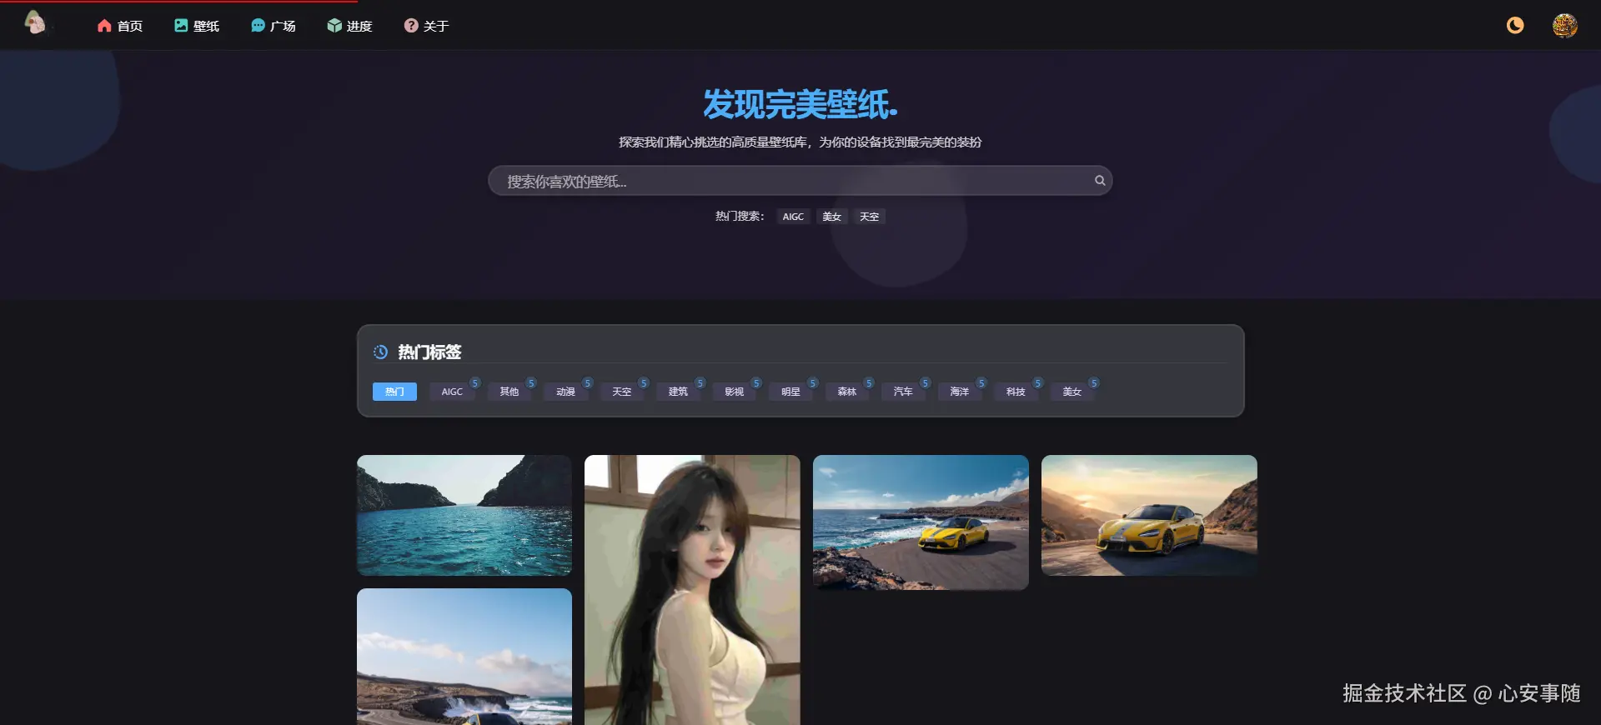The width and height of the screenshot is (1601, 725).
Task: Select the 热门 tag filter
Action: tap(394, 392)
